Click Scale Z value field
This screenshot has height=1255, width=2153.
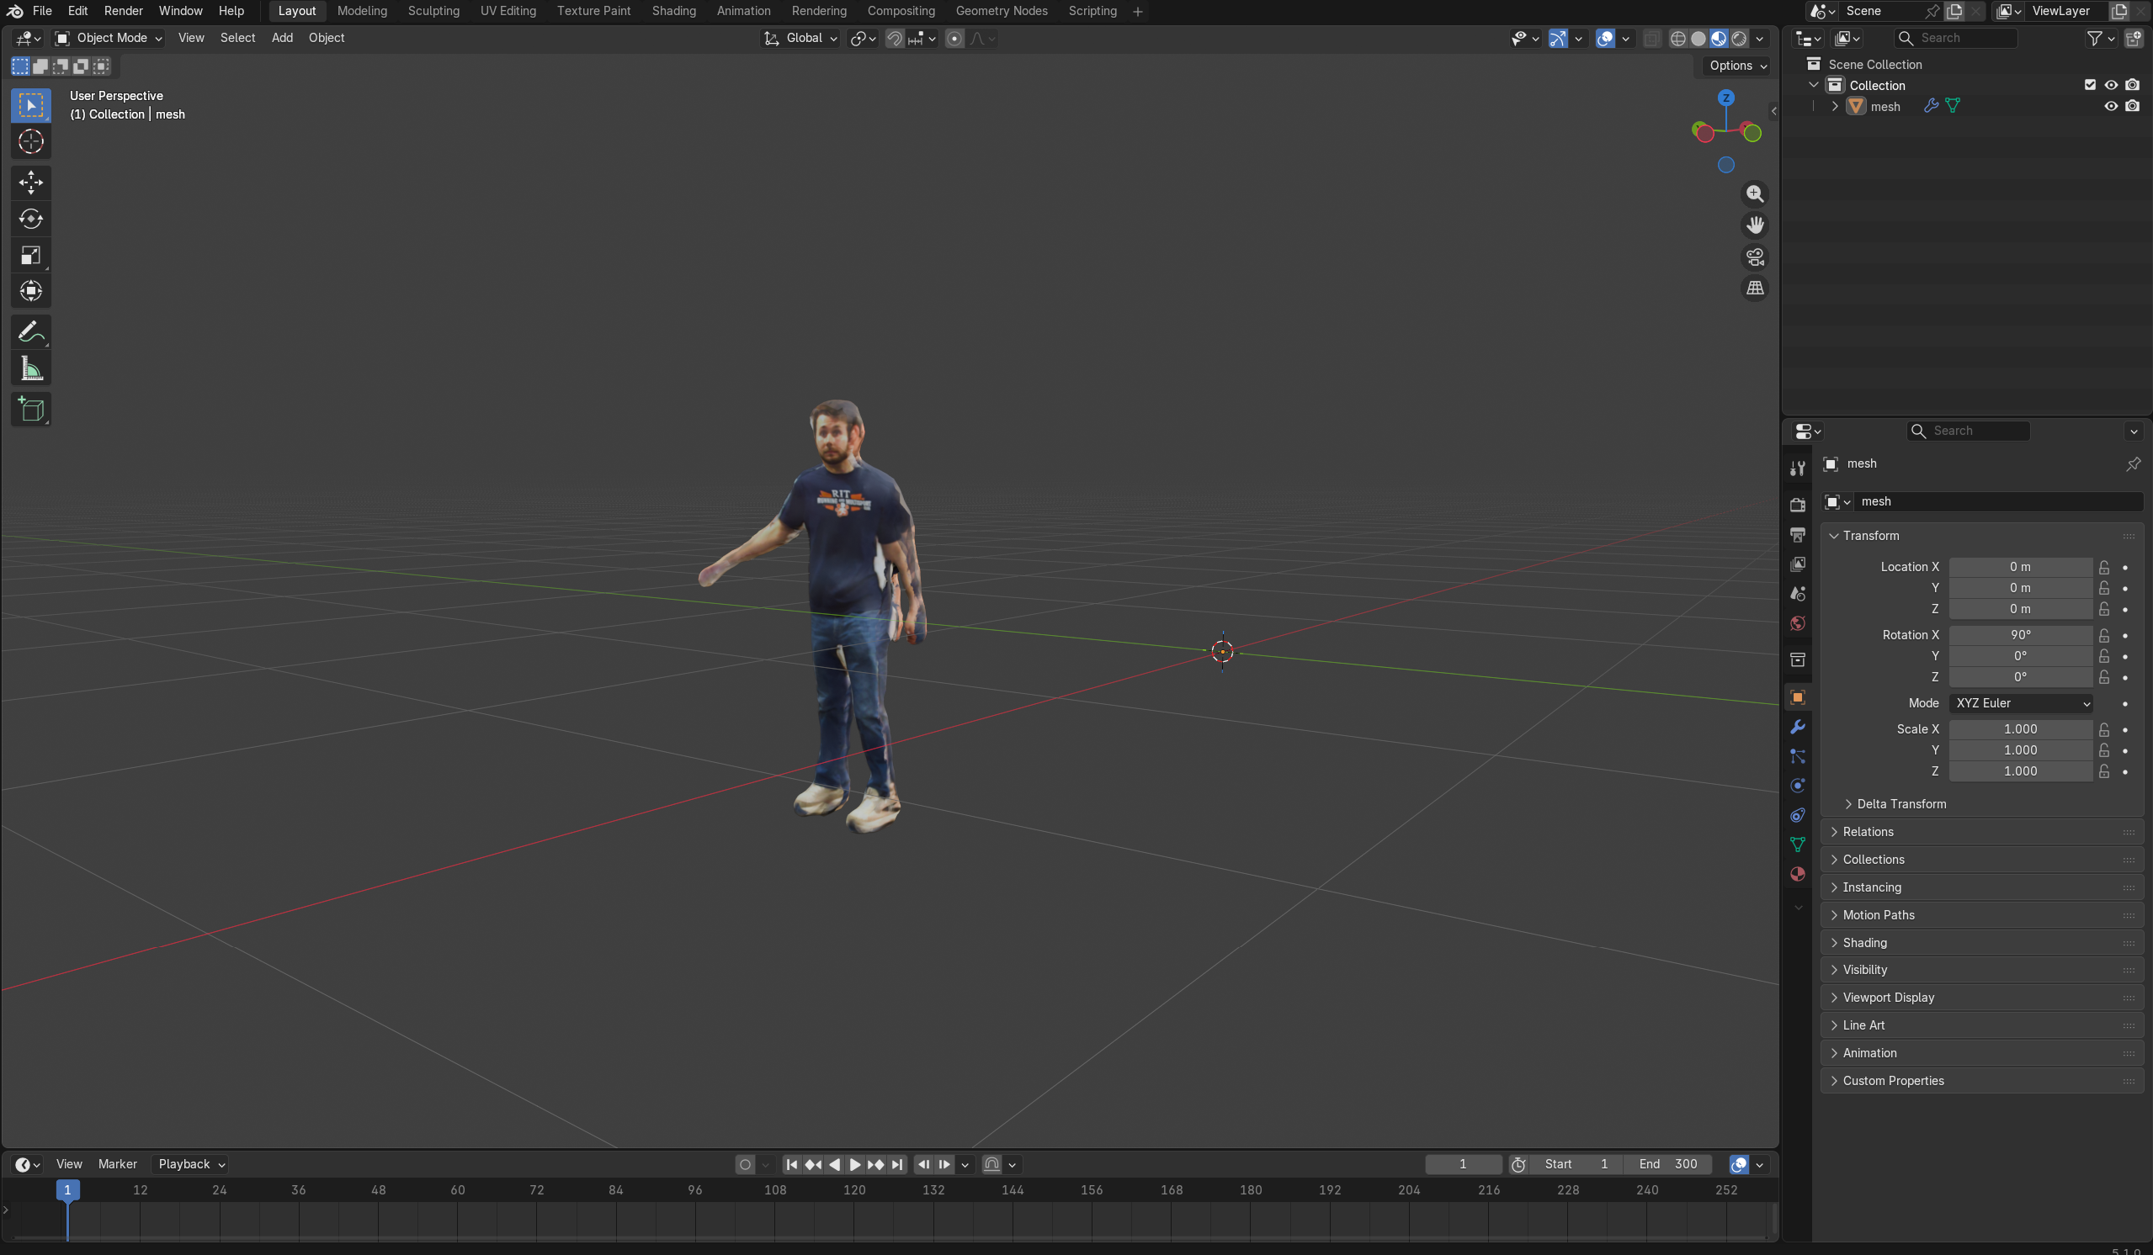(x=2021, y=772)
